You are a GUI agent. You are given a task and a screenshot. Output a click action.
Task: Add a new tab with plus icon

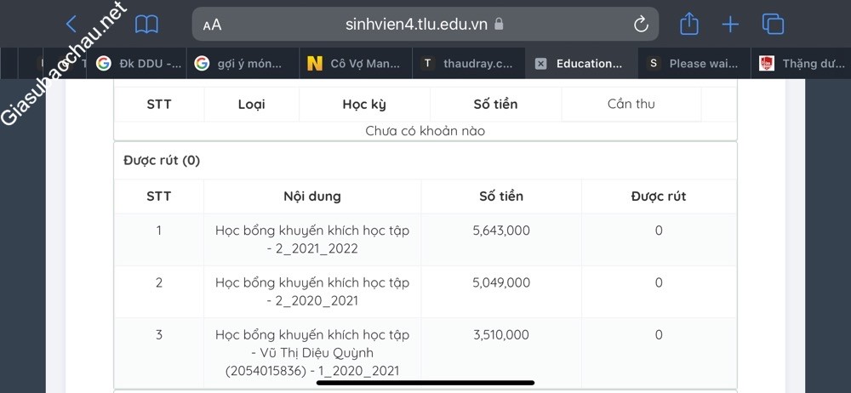pos(730,25)
